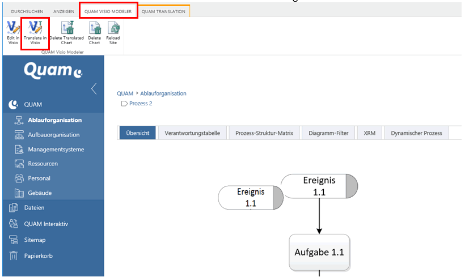The height and width of the screenshot is (277, 465).
Task: Switch to the Prozess-Struktur-Matrix tab
Action: [264, 133]
